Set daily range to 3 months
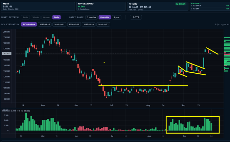 pos(91,17)
